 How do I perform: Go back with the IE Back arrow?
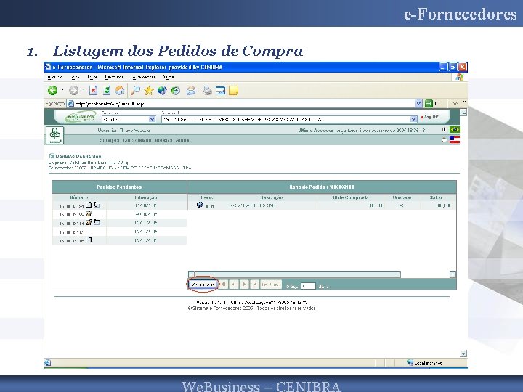pyautogui.click(x=52, y=90)
